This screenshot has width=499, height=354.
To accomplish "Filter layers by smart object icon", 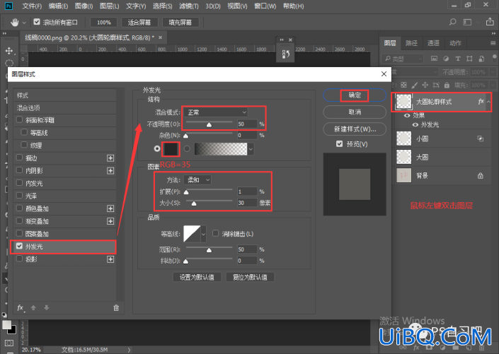I will [481, 59].
